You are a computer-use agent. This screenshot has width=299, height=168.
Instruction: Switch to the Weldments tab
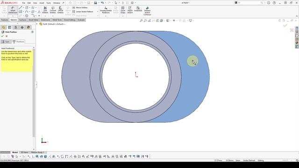point(45,20)
